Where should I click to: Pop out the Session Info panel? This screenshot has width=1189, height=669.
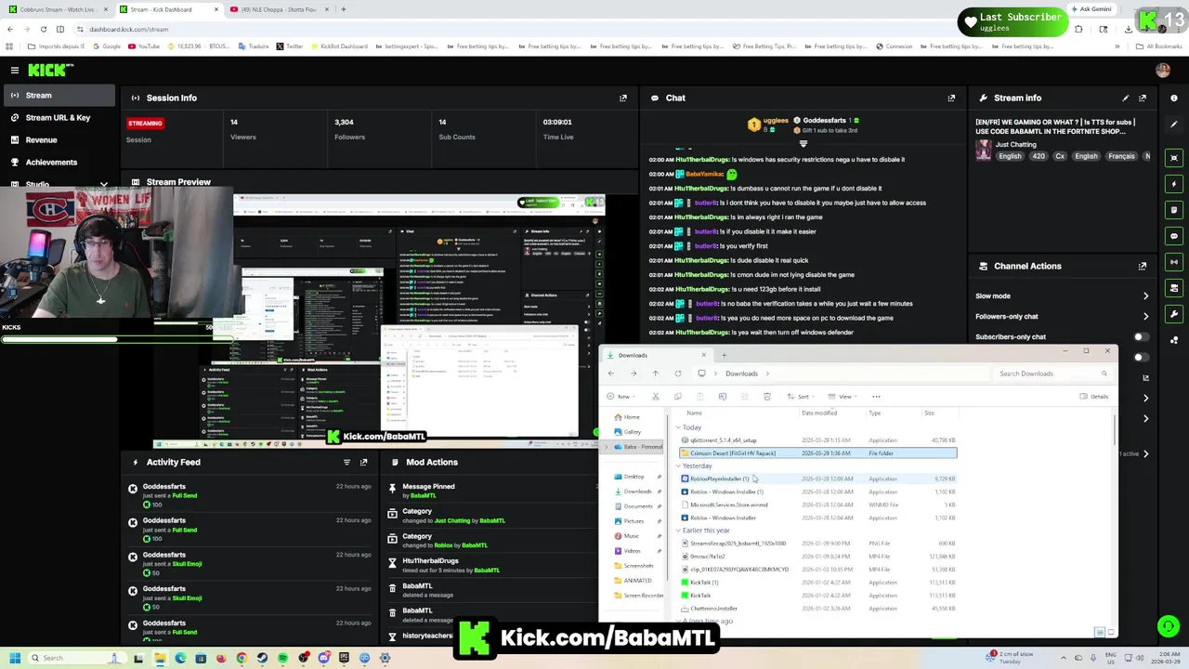coord(623,98)
